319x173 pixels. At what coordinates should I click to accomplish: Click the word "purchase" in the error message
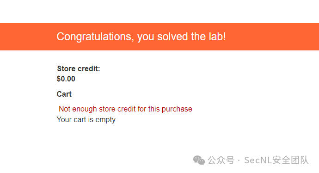[x=177, y=110]
